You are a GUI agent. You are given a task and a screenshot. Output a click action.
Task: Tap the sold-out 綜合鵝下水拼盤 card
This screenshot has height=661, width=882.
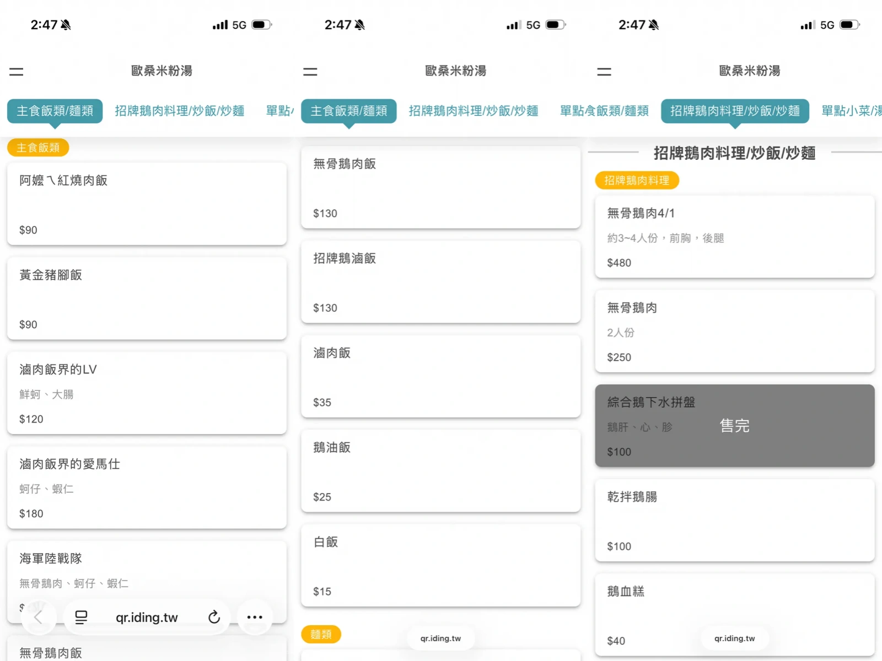pos(734,426)
